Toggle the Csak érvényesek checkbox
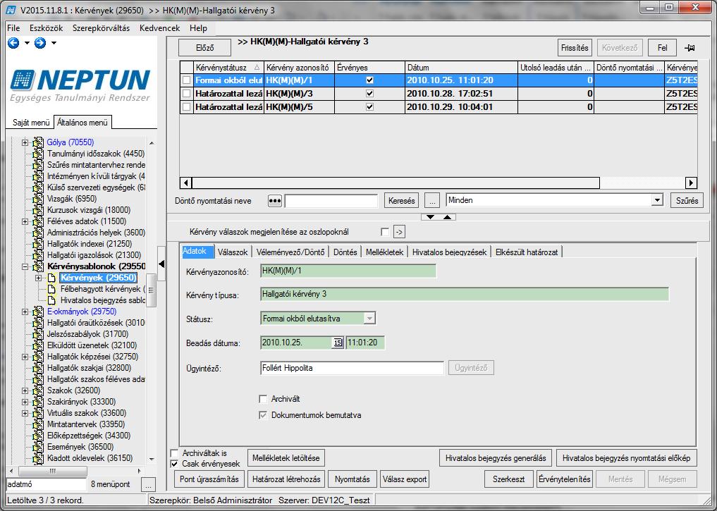Image resolution: width=717 pixels, height=511 pixels. click(174, 464)
